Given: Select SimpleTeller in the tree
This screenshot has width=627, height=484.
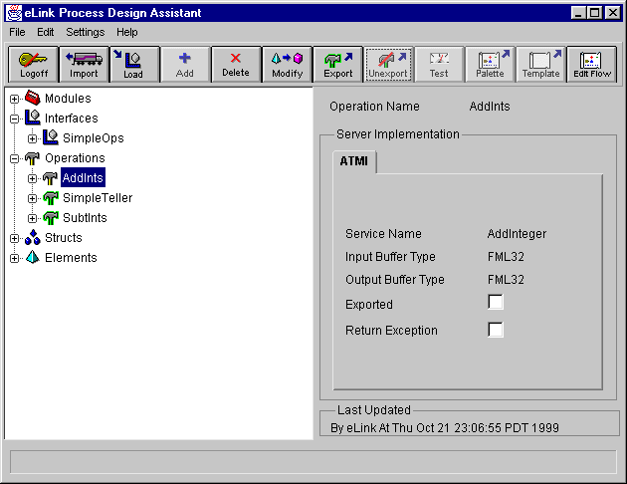Looking at the screenshot, I should tap(98, 197).
